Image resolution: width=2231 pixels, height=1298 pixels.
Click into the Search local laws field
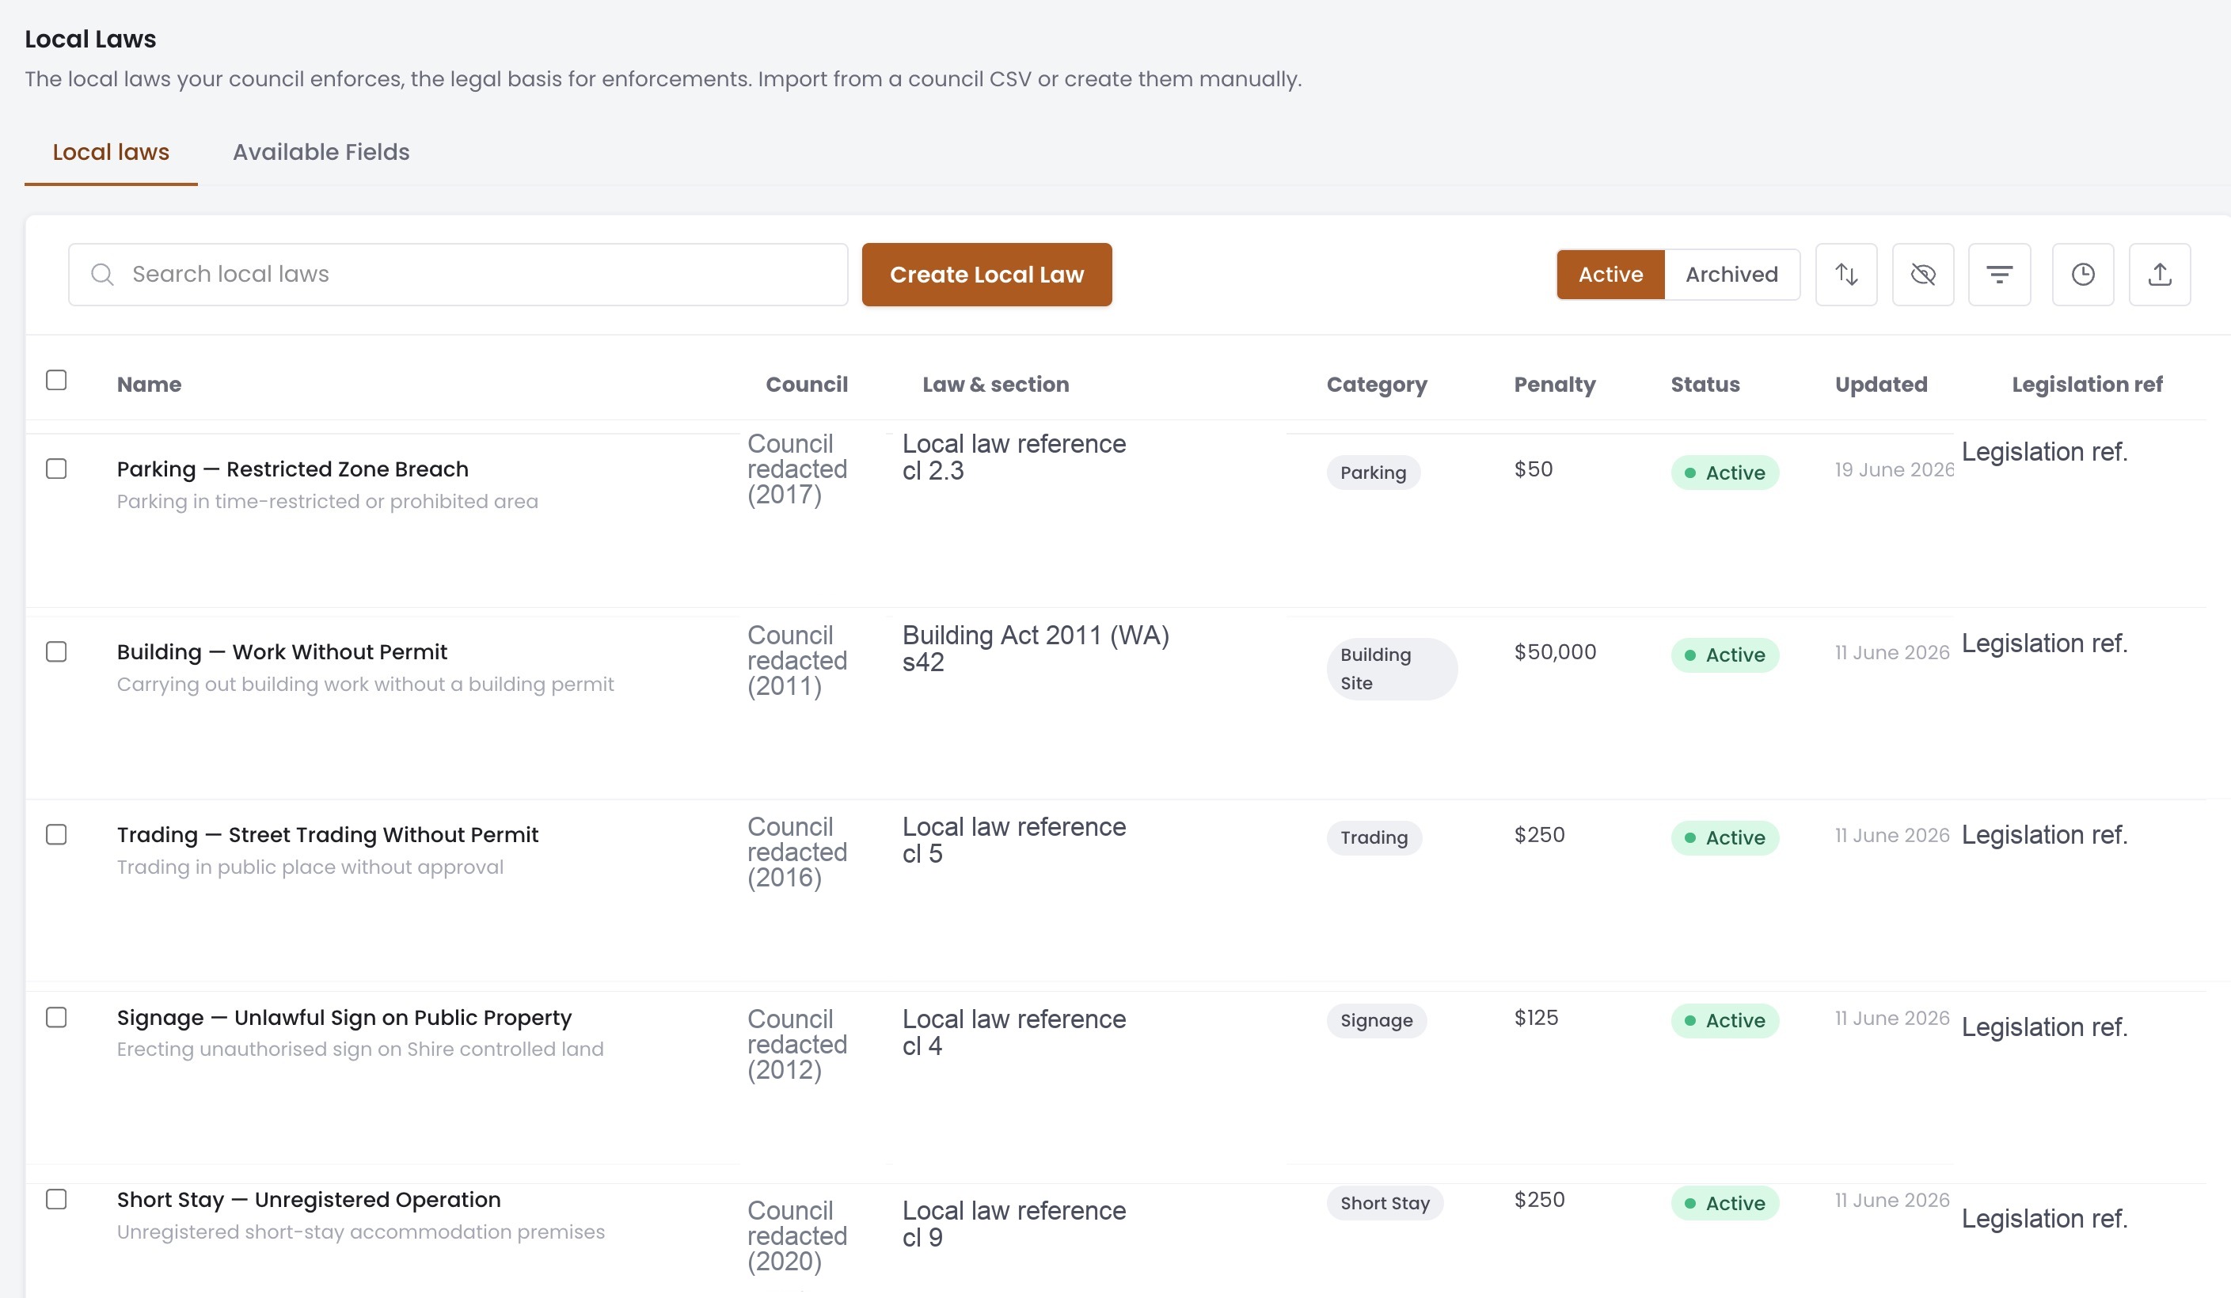(458, 275)
